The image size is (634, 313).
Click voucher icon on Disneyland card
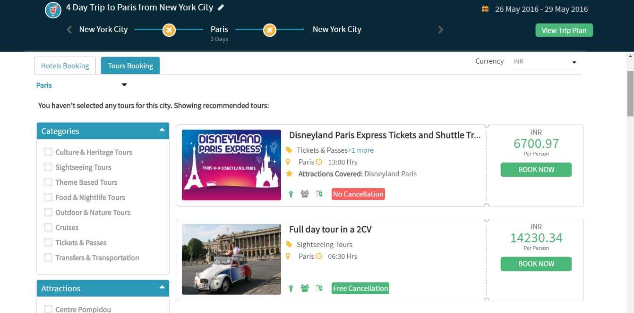319,194
